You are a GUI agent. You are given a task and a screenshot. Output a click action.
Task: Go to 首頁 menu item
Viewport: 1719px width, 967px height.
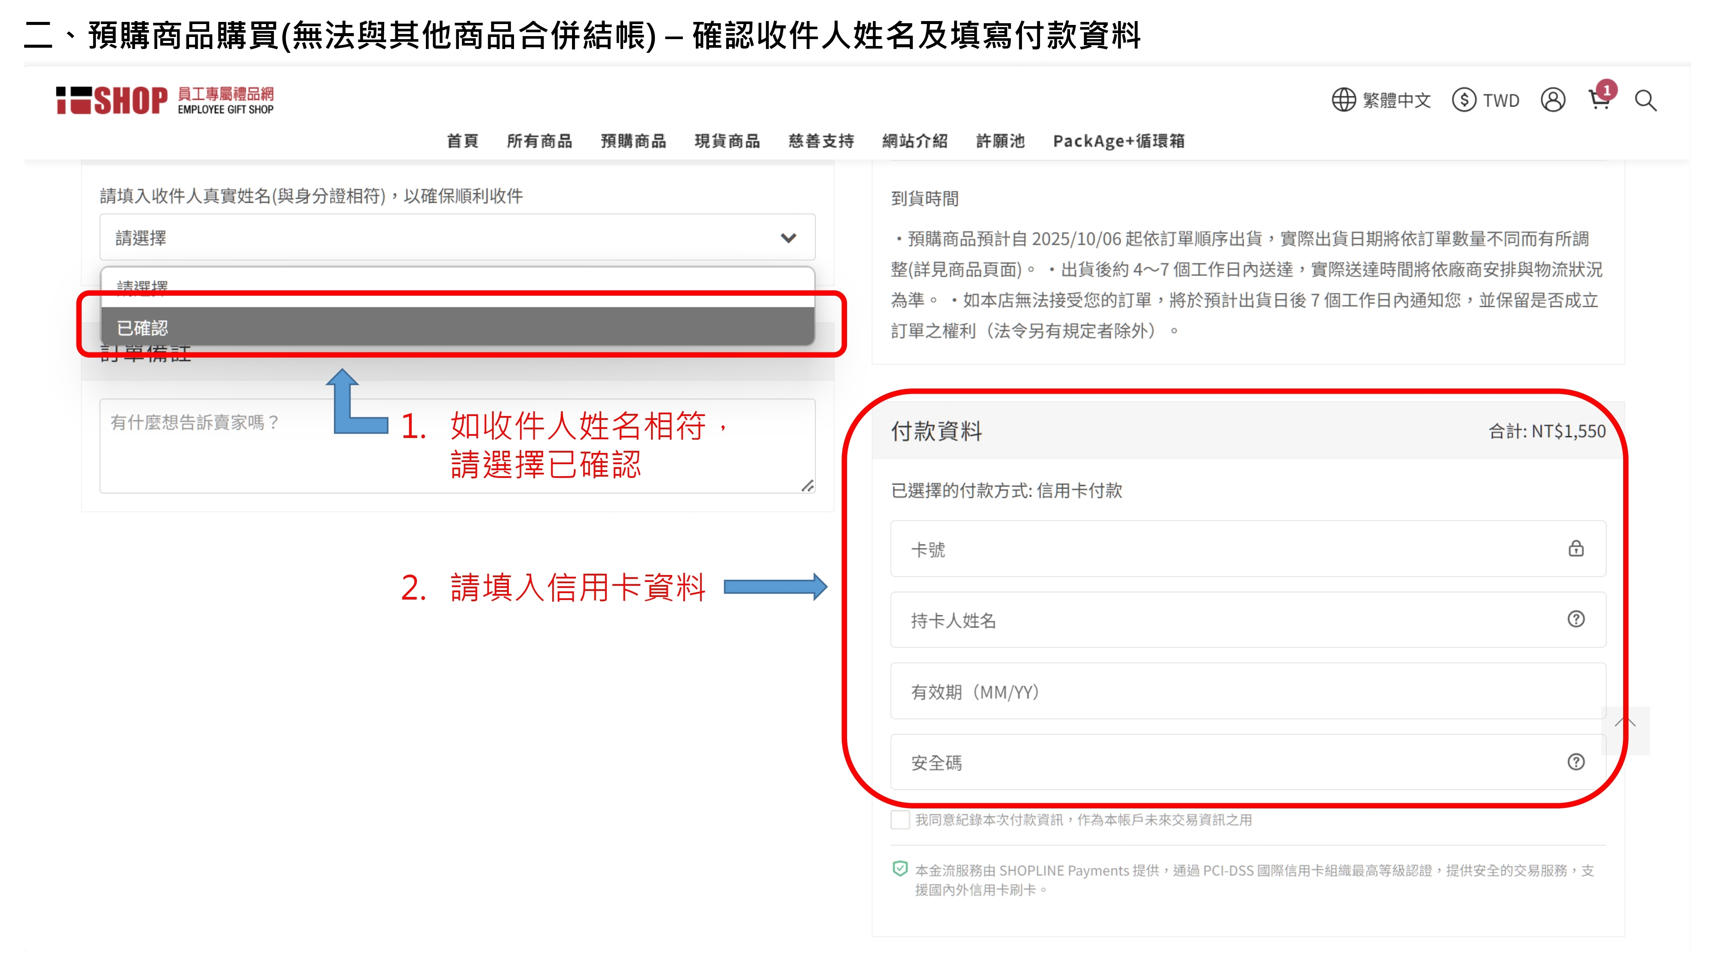point(462,141)
